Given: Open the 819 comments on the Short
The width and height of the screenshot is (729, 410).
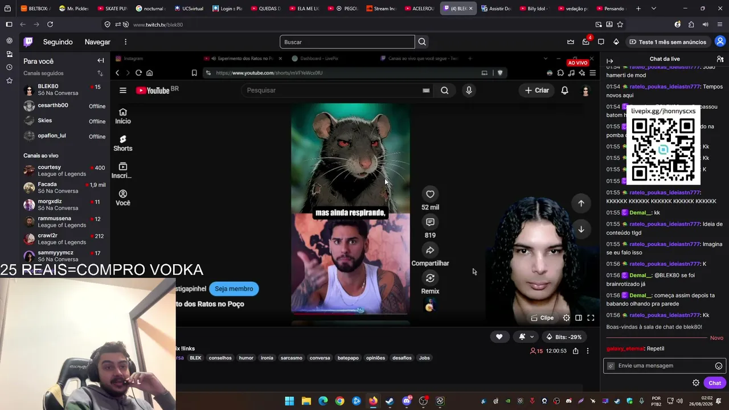Looking at the screenshot, I should click(x=430, y=222).
